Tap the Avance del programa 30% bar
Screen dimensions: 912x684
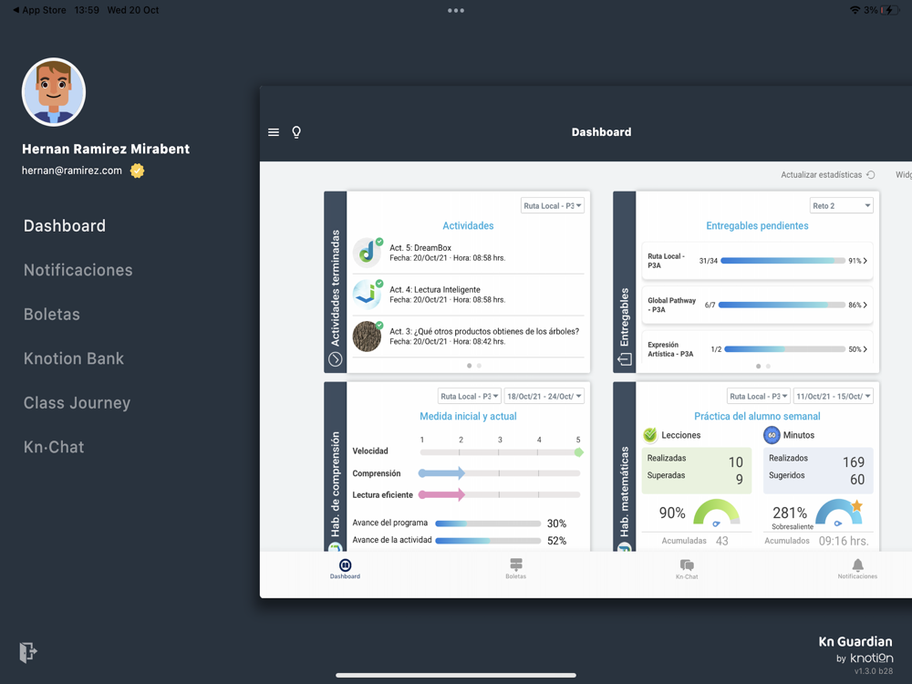[488, 523]
